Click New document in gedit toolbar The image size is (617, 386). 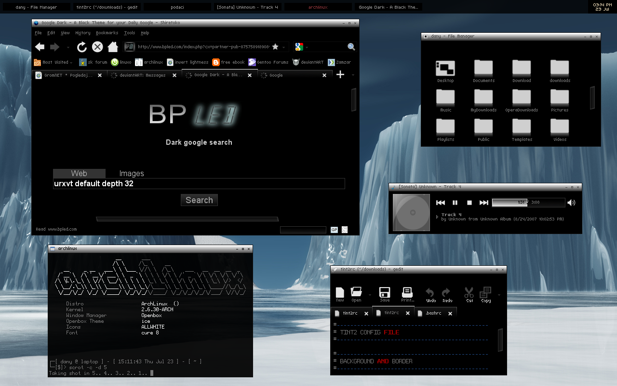340,294
